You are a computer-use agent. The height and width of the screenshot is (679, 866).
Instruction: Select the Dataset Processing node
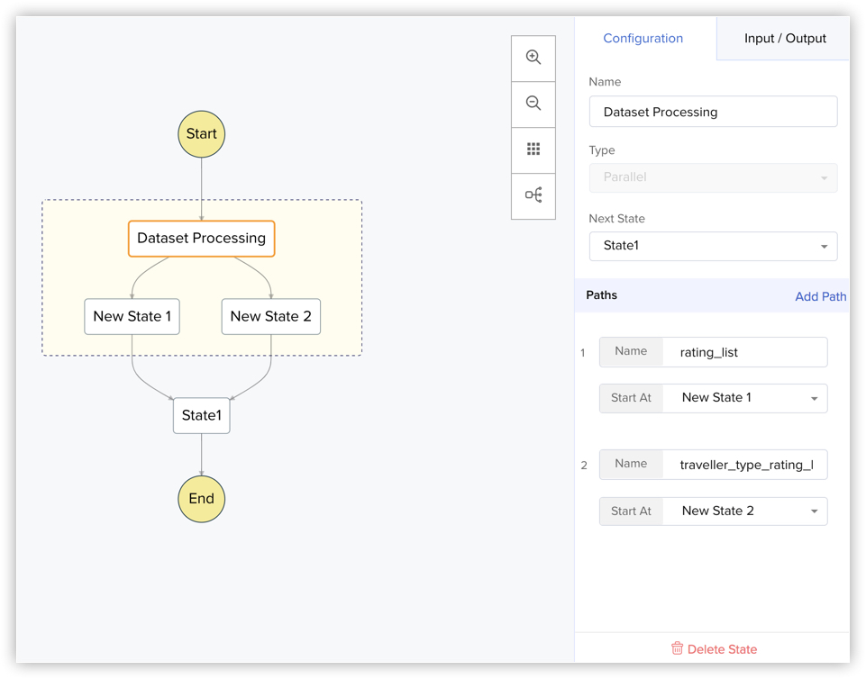click(x=201, y=239)
